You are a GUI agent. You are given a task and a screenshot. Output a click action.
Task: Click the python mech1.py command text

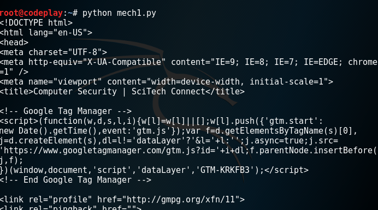pyautogui.click(x=119, y=13)
